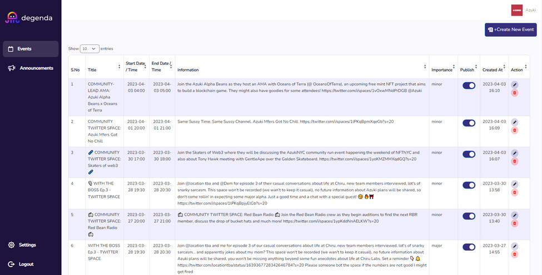
Task: Unpublish the Azuki Alpha Beans AMA event
Action: click(469, 85)
